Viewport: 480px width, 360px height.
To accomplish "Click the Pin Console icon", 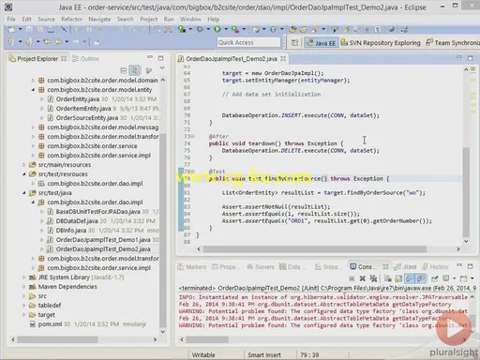I will click(435, 278).
